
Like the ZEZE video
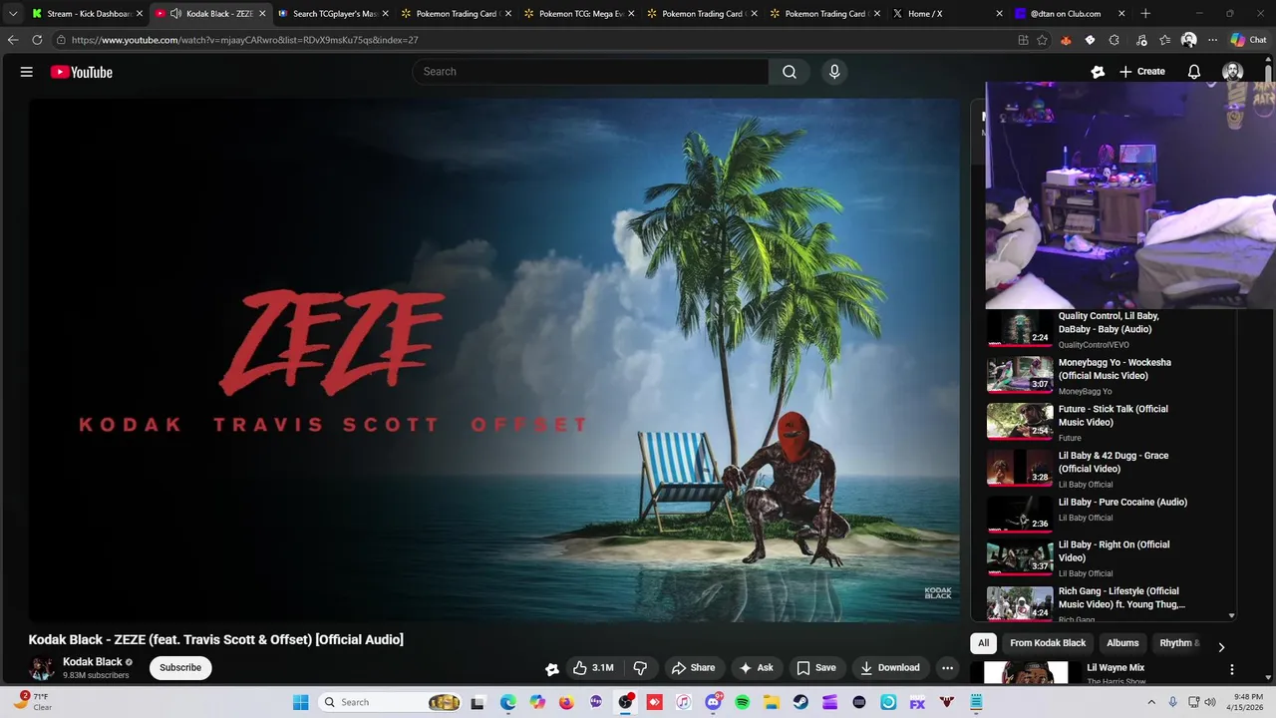point(593,668)
